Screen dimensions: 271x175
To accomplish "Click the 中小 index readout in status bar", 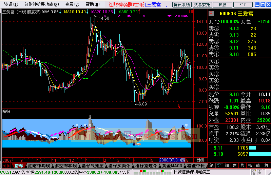I will tap(105, 172).
